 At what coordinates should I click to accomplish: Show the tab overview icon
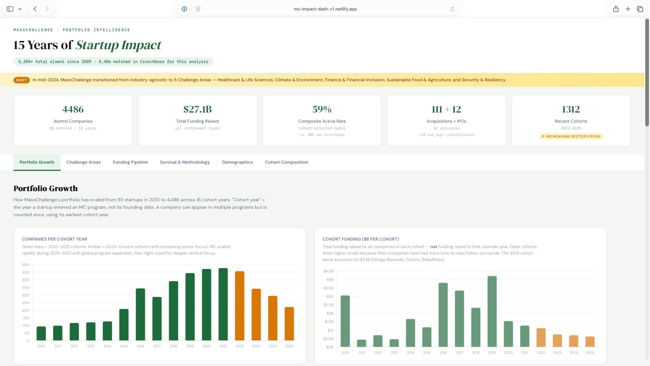pos(640,9)
